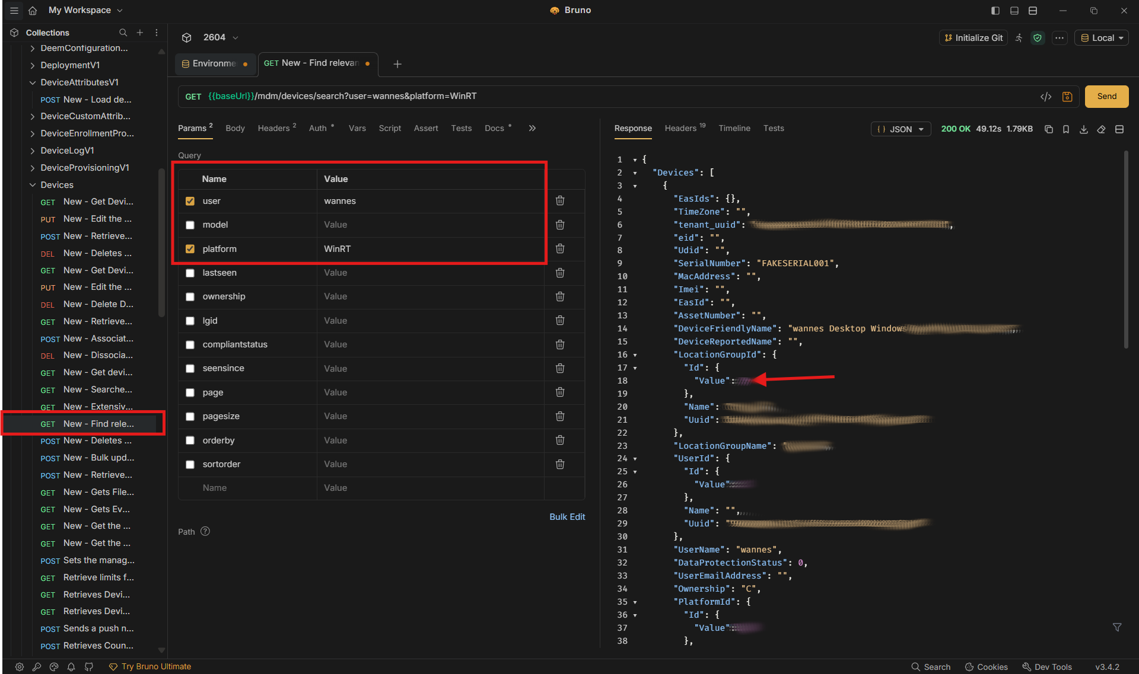Viewport: 1139px width, 674px height.
Task: Click the sidebar collections scrollbar
Action: (x=161, y=243)
